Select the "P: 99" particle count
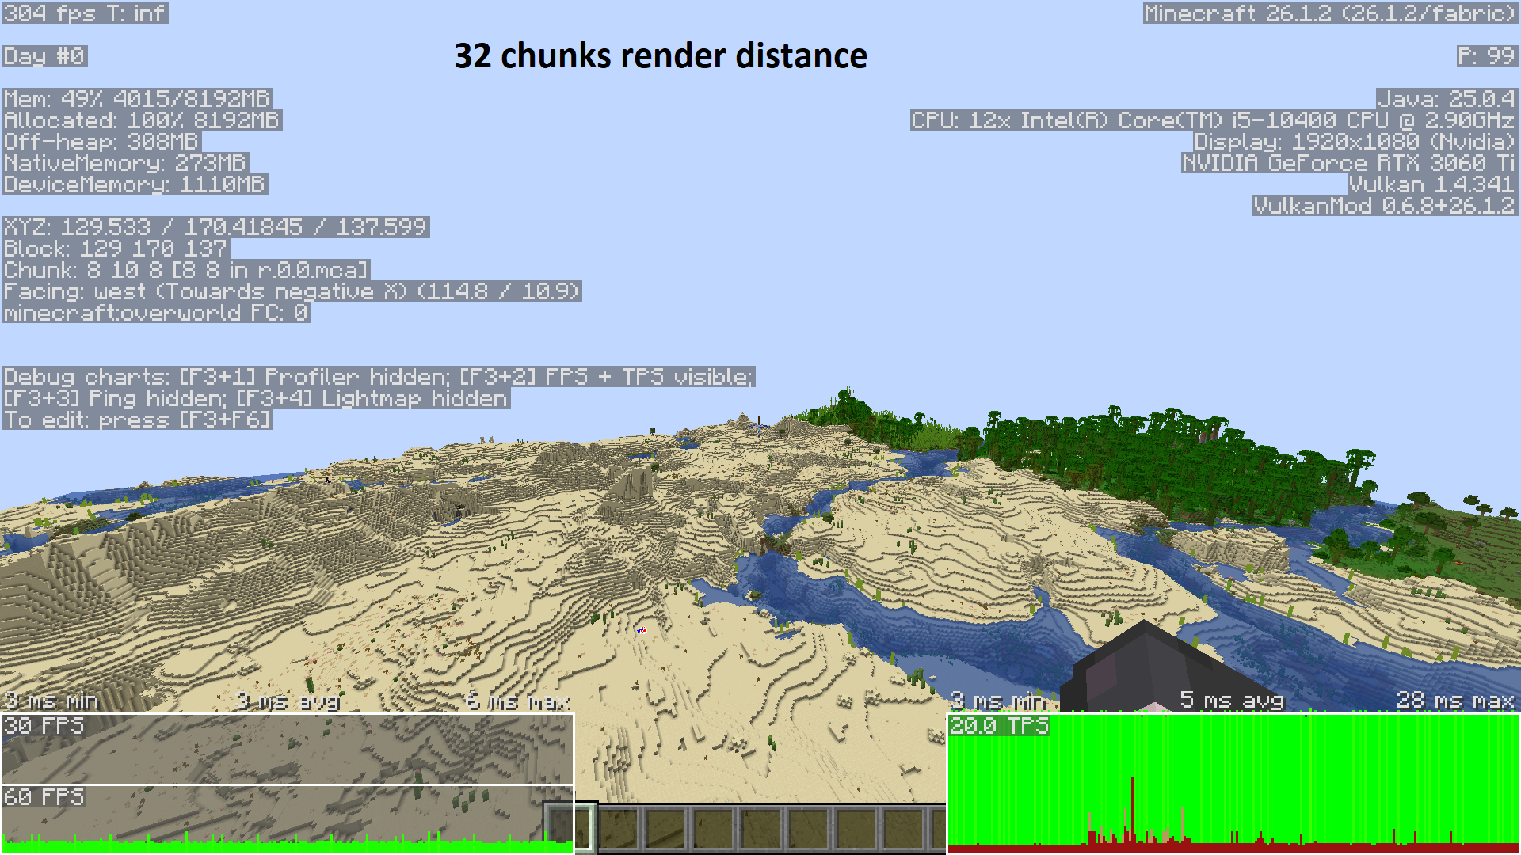Screen dimensions: 1521x855 (1488, 56)
